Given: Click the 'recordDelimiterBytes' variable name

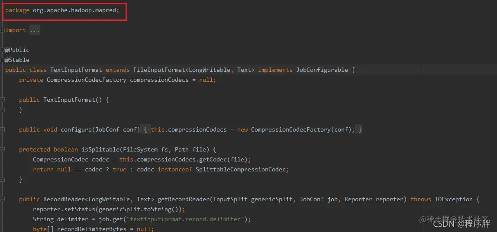Looking at the screenshot, I should pyautogui.click(x=92, y=229).
